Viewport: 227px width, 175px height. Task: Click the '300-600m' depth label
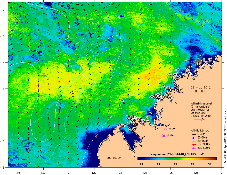point(204,148)
